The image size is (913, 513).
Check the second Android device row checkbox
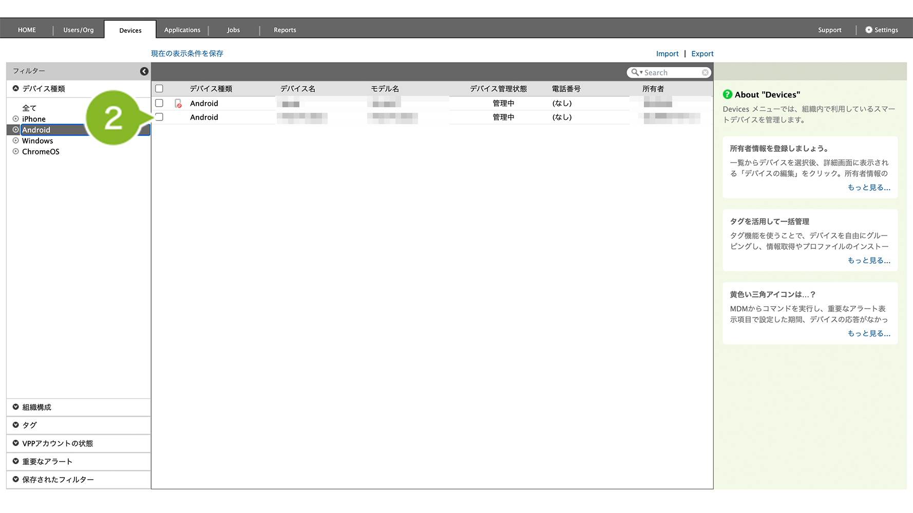(160, 117)
